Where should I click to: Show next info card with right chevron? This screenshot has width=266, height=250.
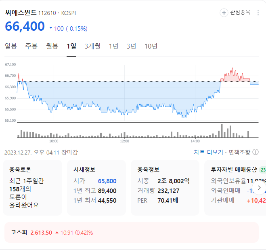[x=259, y=188]
